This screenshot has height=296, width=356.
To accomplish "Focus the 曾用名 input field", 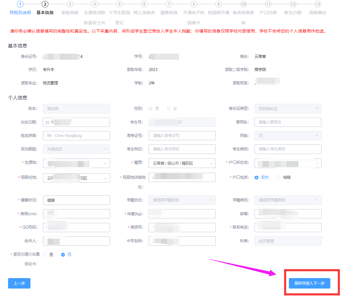I will (288, 122).
